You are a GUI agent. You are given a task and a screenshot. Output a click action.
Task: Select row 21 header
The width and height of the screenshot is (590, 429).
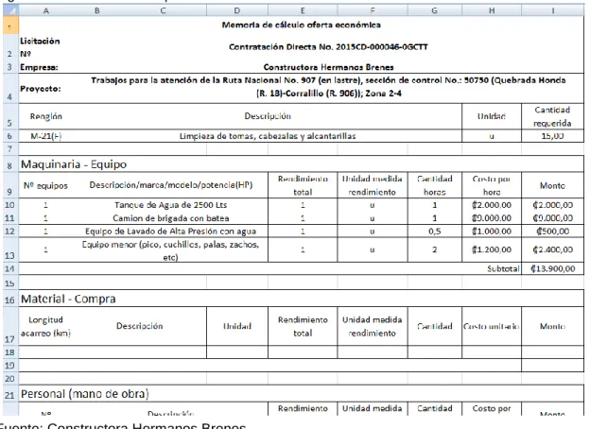click(10, 394)
